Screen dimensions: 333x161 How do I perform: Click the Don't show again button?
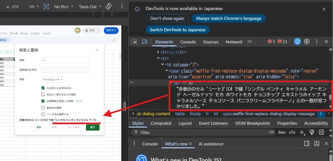point(167,18)
